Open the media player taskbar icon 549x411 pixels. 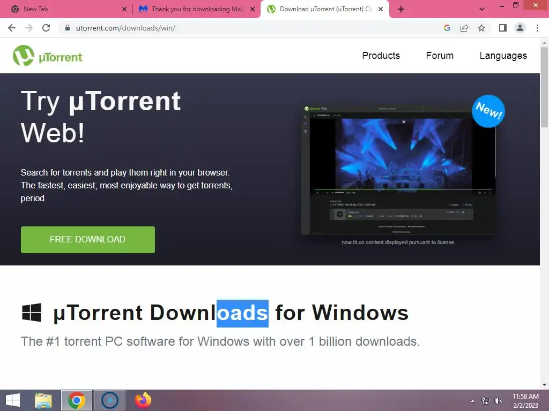(110, 400)
